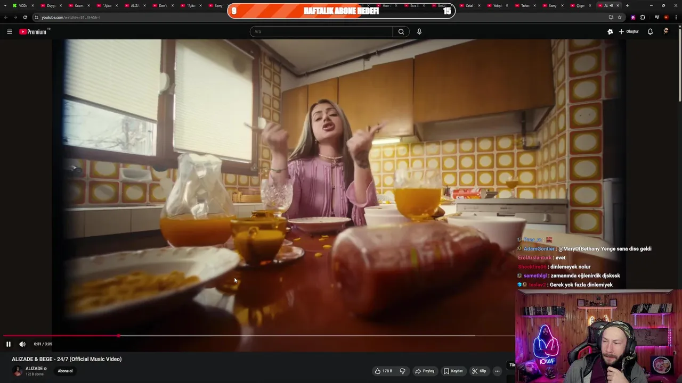This screenshot has width=682, height=383.
Task: Like the video showing 178 B
Action: (x=383, y=371)
